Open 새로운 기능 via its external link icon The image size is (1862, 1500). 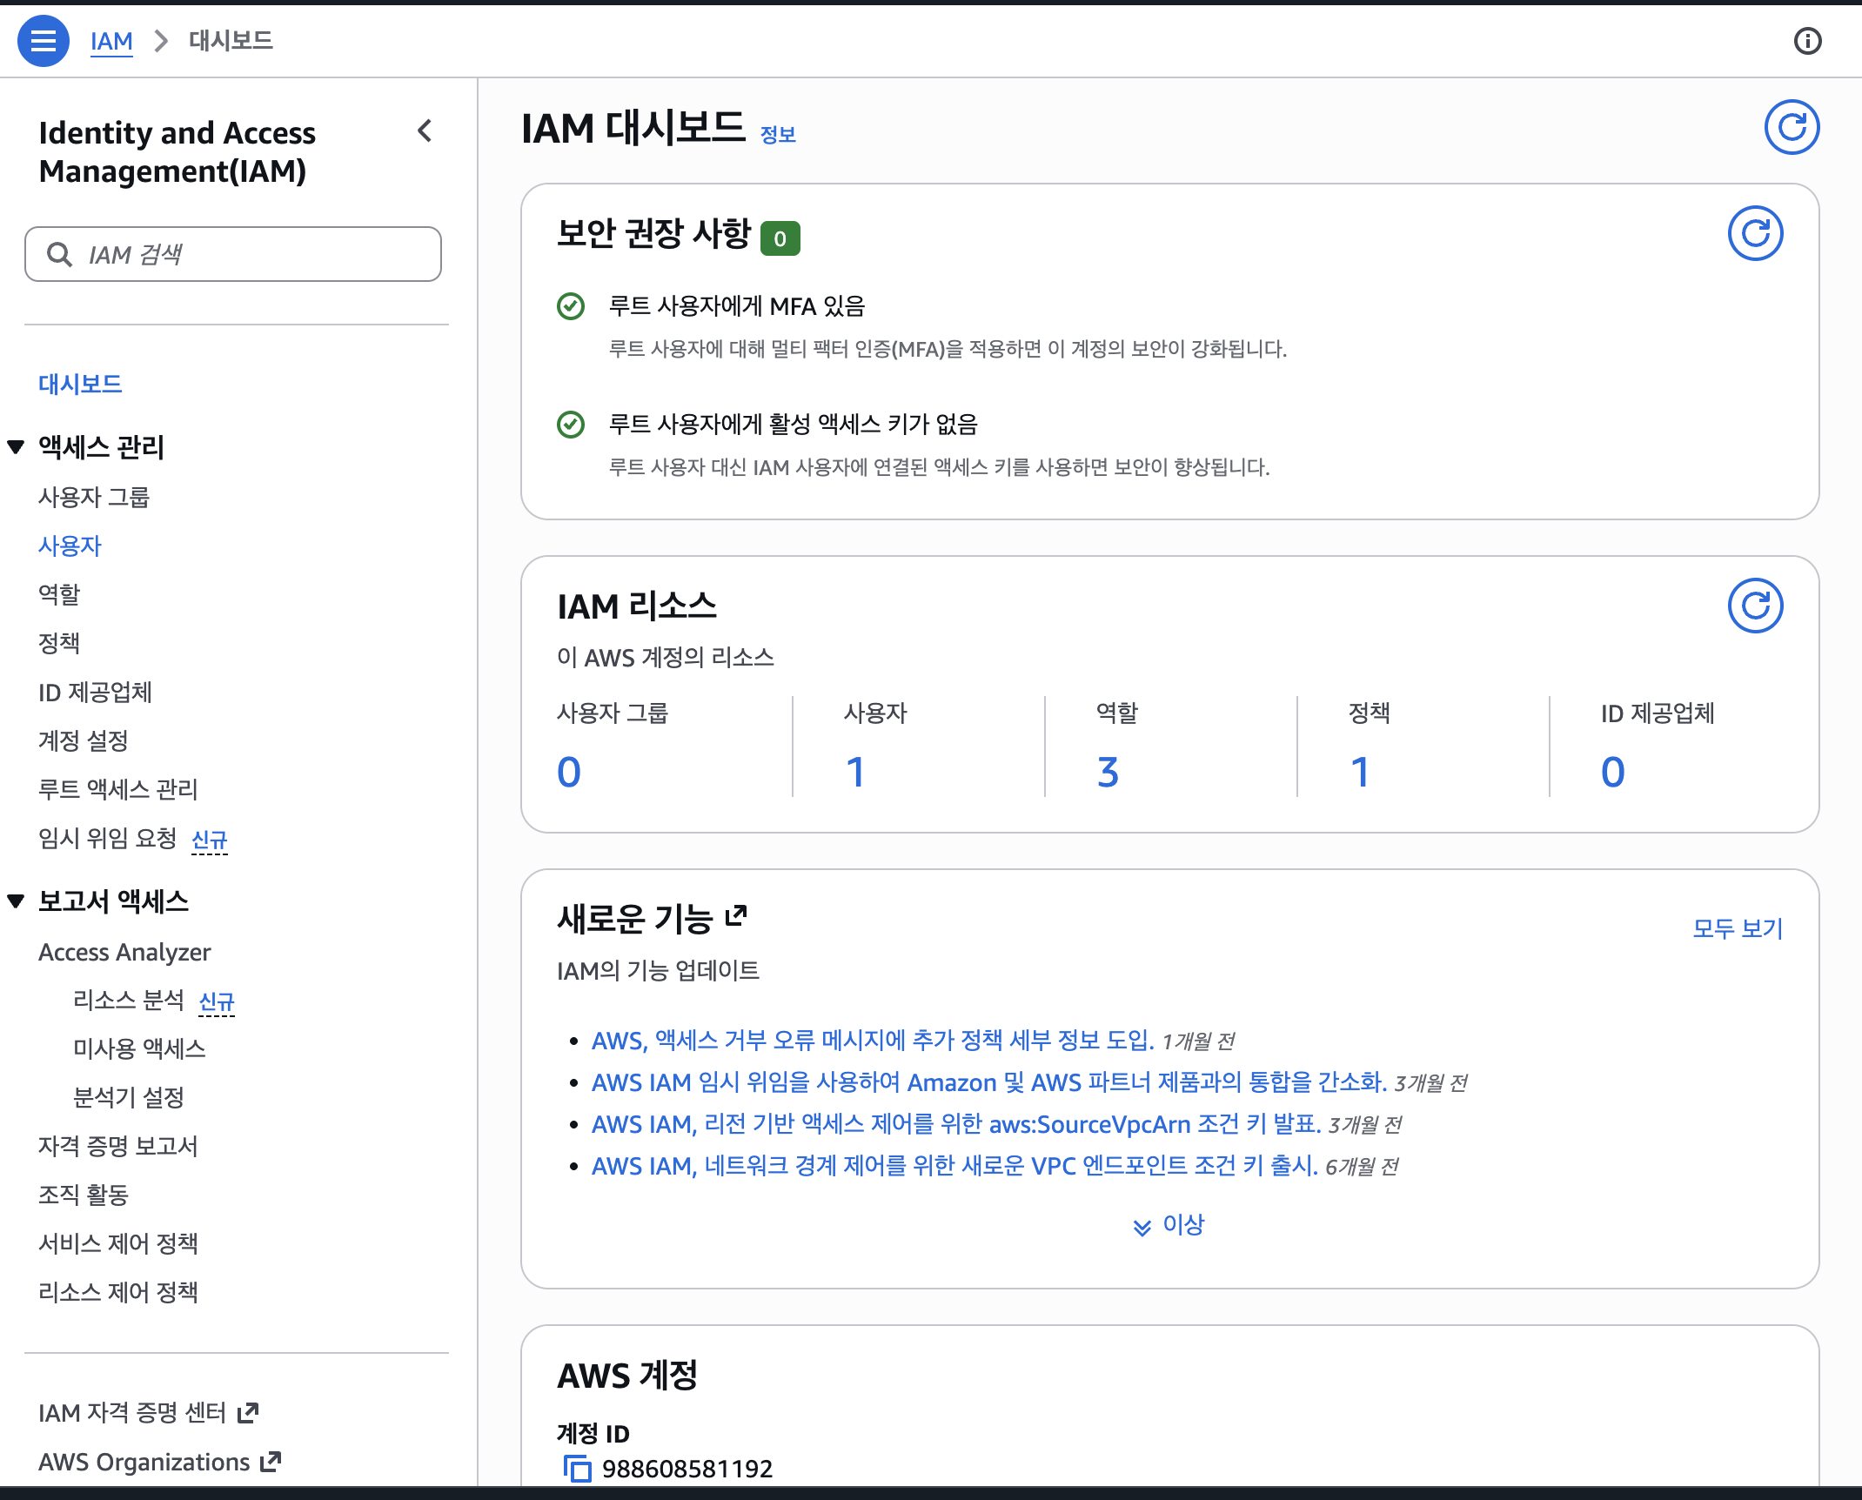tap(738, 915)
